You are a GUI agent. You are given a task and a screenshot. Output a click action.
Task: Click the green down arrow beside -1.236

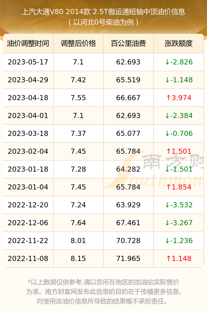coord(167,241)
